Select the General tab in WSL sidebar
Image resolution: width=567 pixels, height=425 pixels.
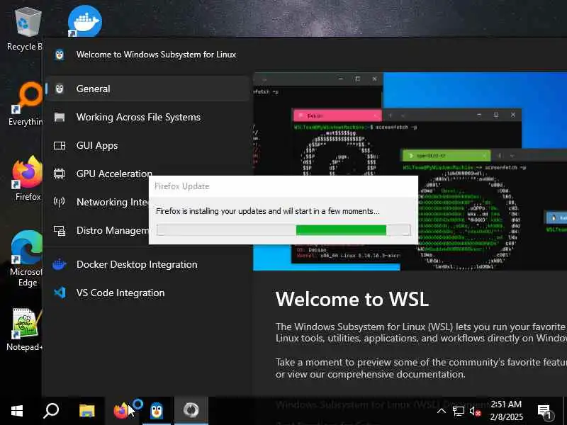148,89
